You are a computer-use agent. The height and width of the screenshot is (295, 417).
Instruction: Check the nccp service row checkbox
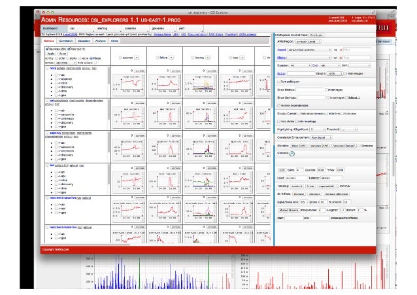click(47, 69)
